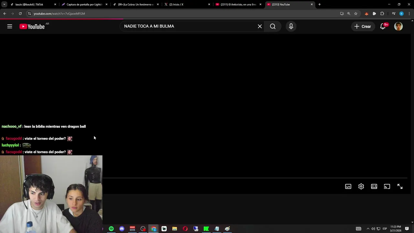Open the Chrome profile button
This screenshot has width=414, height=233.
(x=401, y=14)
